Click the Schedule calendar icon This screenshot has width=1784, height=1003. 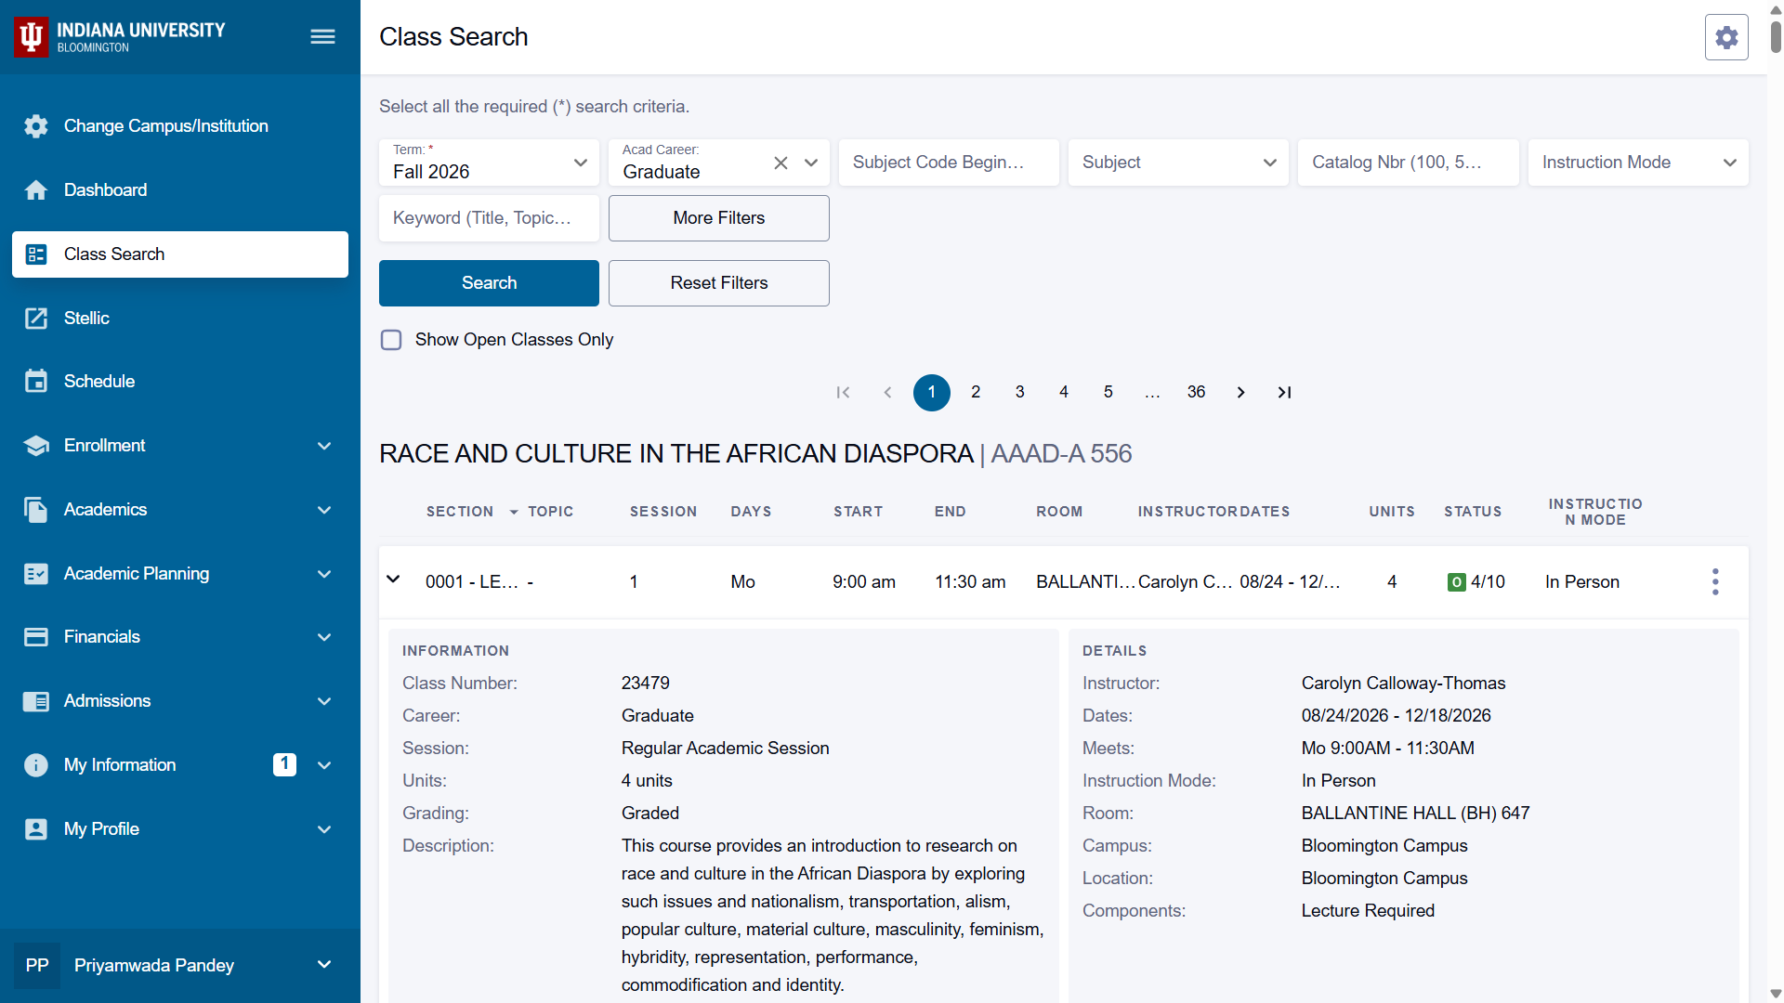36,382
